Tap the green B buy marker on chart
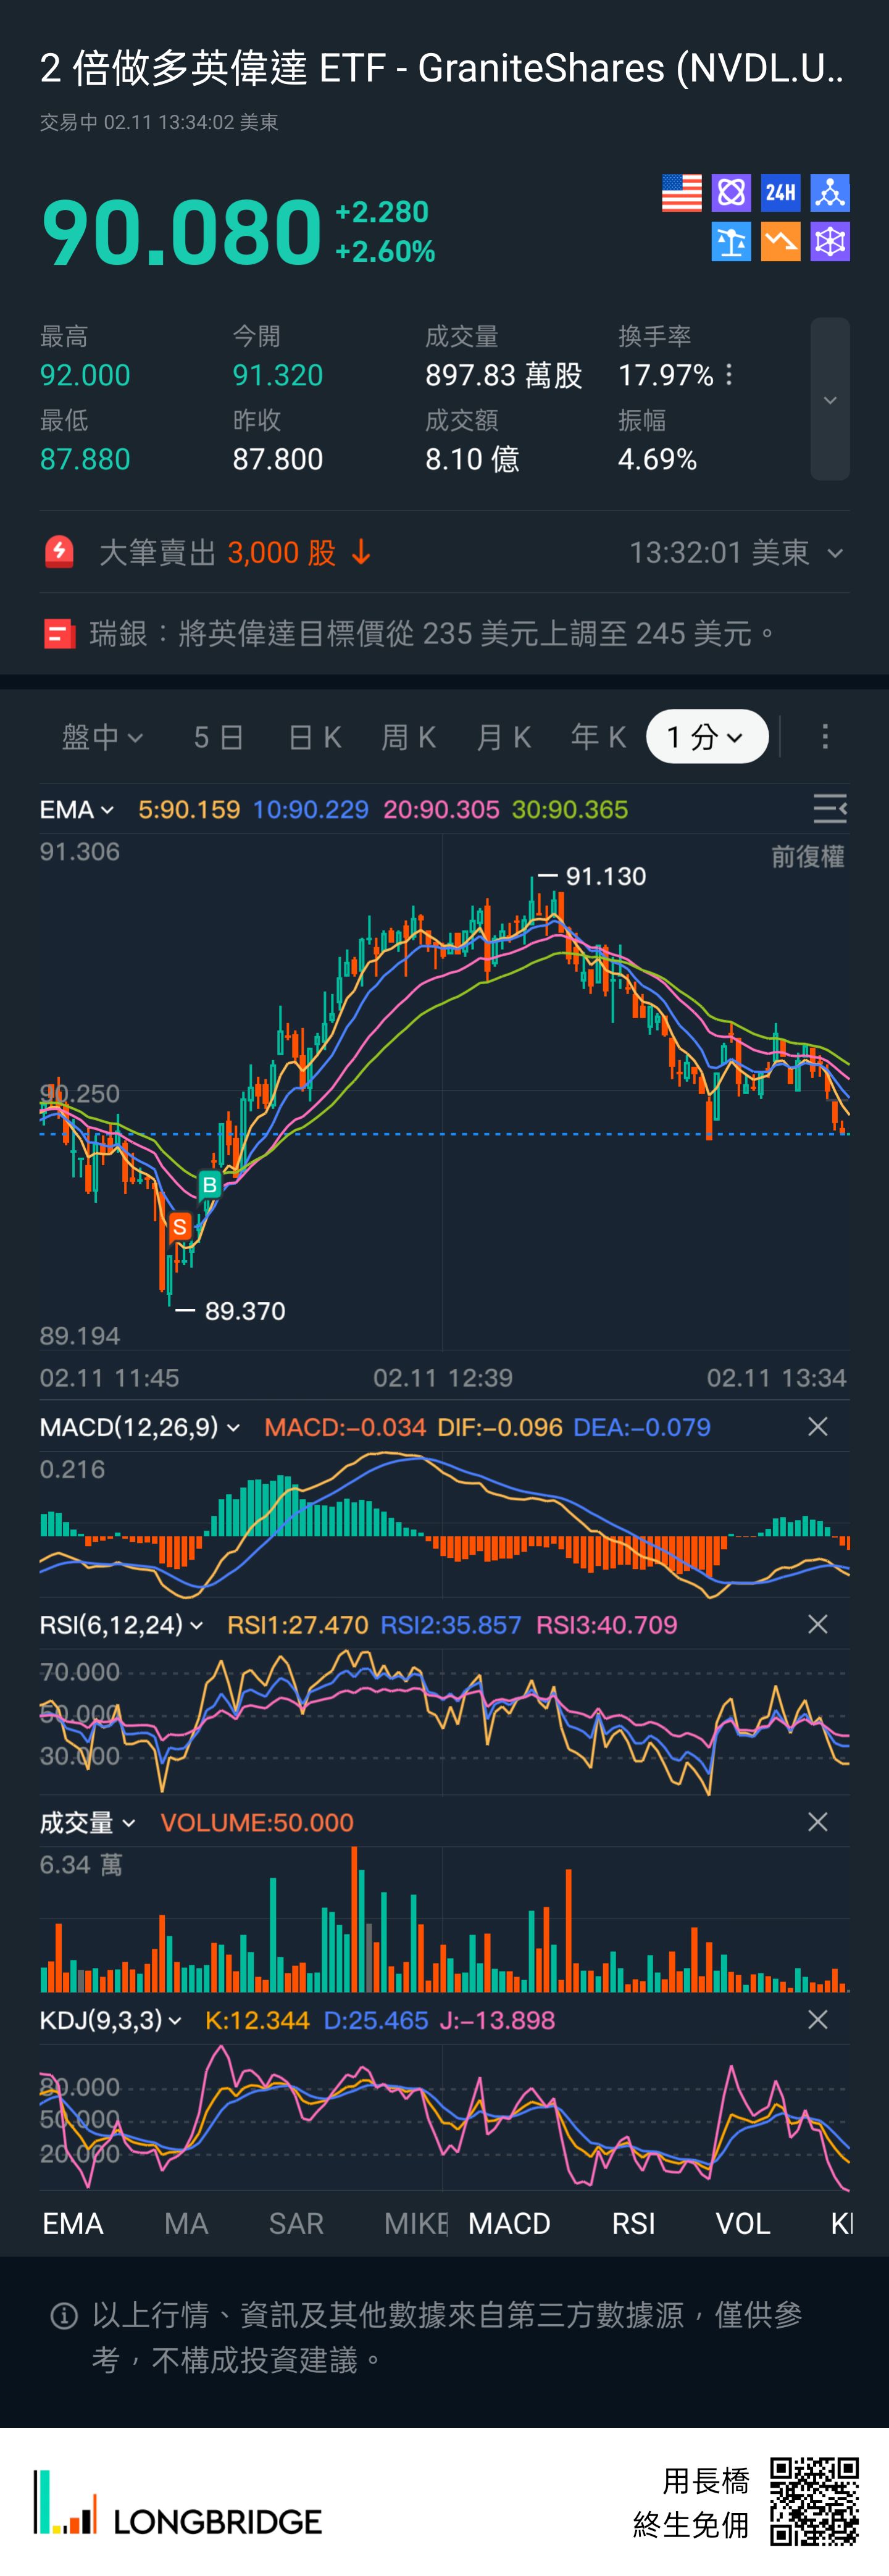This screenshot has width=889, height=2576. pos(209,1185)
